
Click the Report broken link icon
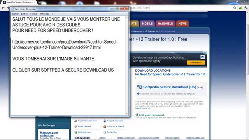pyautogui.click(x=75, y=121)
